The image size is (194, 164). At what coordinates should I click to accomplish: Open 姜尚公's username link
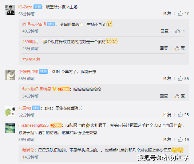click(28, 150)
